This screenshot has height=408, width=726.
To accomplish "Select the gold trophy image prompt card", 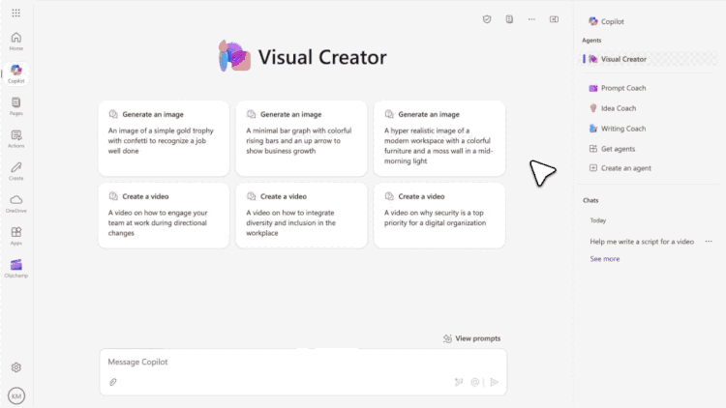I will pos(164,138).
